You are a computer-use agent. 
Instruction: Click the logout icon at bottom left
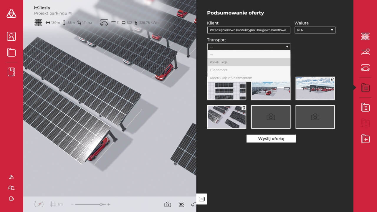click(x=11, y=198)
